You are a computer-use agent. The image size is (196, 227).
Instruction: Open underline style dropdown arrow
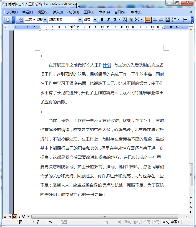[119, 20]
